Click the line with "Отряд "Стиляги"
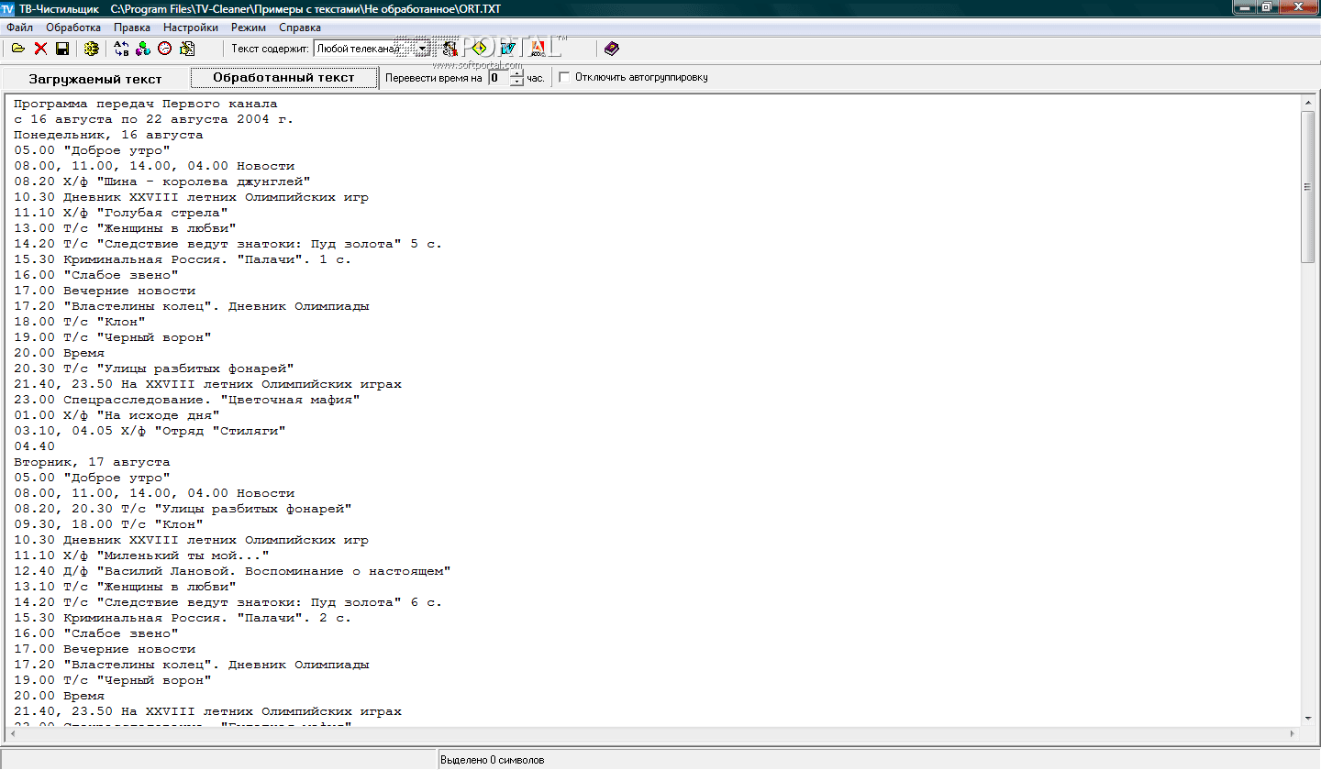This screenshot has width=1321, height=770. [150, 431]
